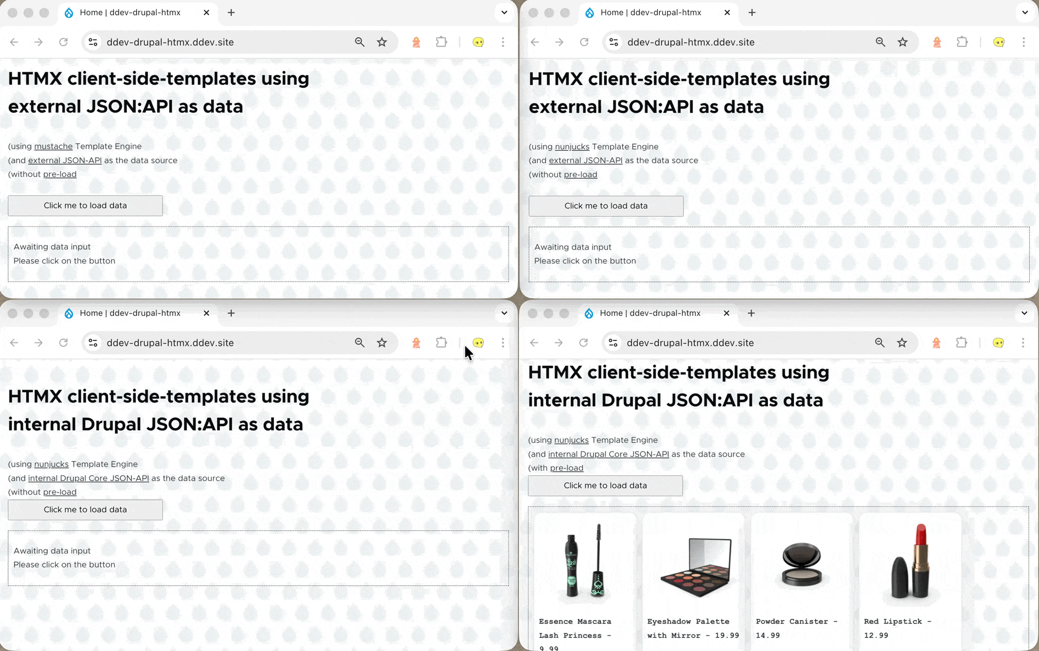Expand tab search chevron in top-left window

[x=504, y=12]
